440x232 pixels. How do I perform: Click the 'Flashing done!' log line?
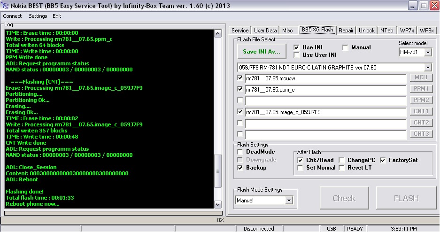[x=25, y=192]
